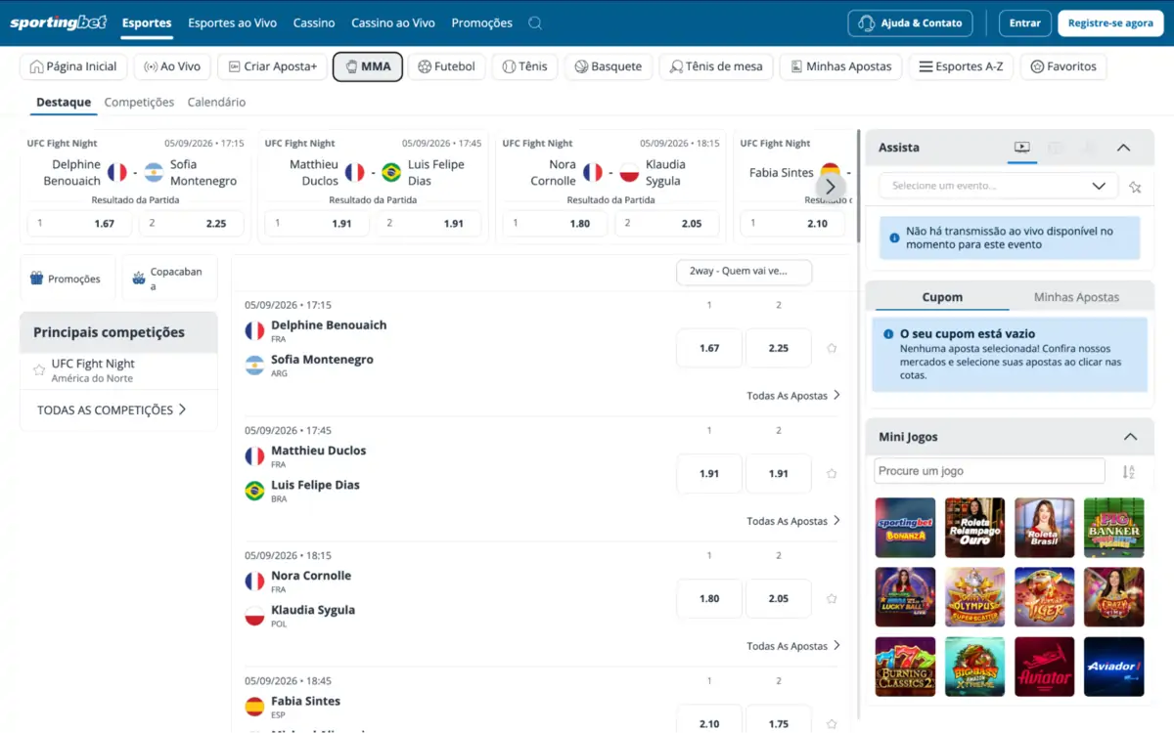The height and width of the screenshot is (733, 1174).
Task: Click Registre-se agora
Action: pos(1110,22)
